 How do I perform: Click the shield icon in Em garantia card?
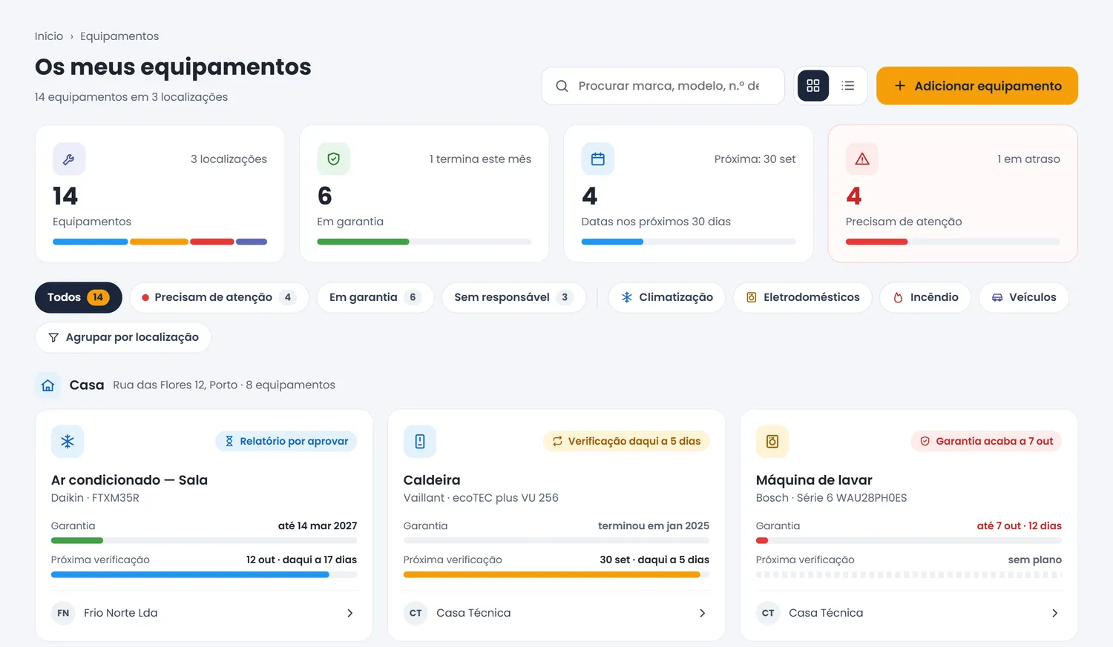(x=334, y=159)
